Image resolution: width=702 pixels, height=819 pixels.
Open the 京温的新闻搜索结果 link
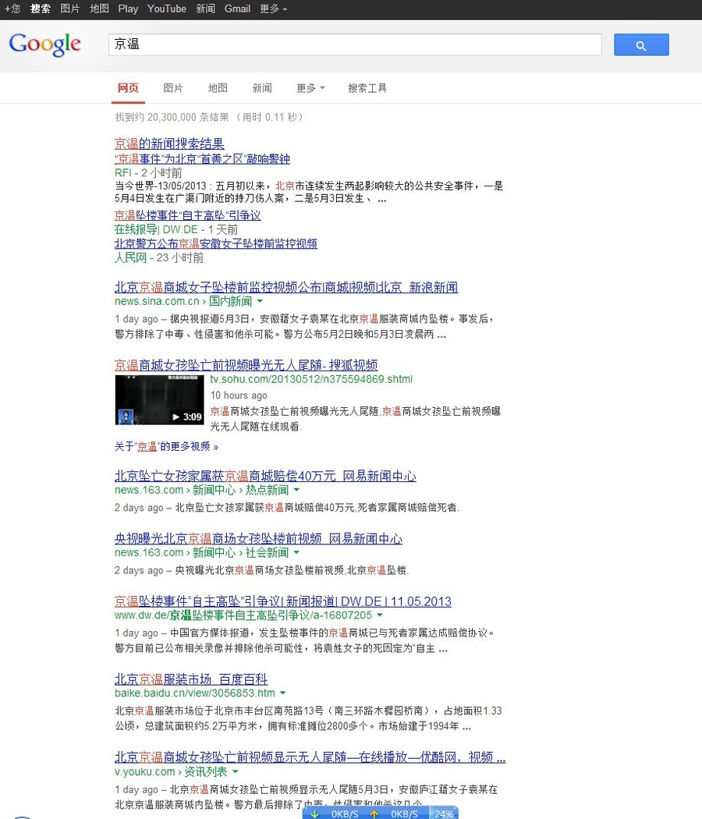tap(169, 144)
